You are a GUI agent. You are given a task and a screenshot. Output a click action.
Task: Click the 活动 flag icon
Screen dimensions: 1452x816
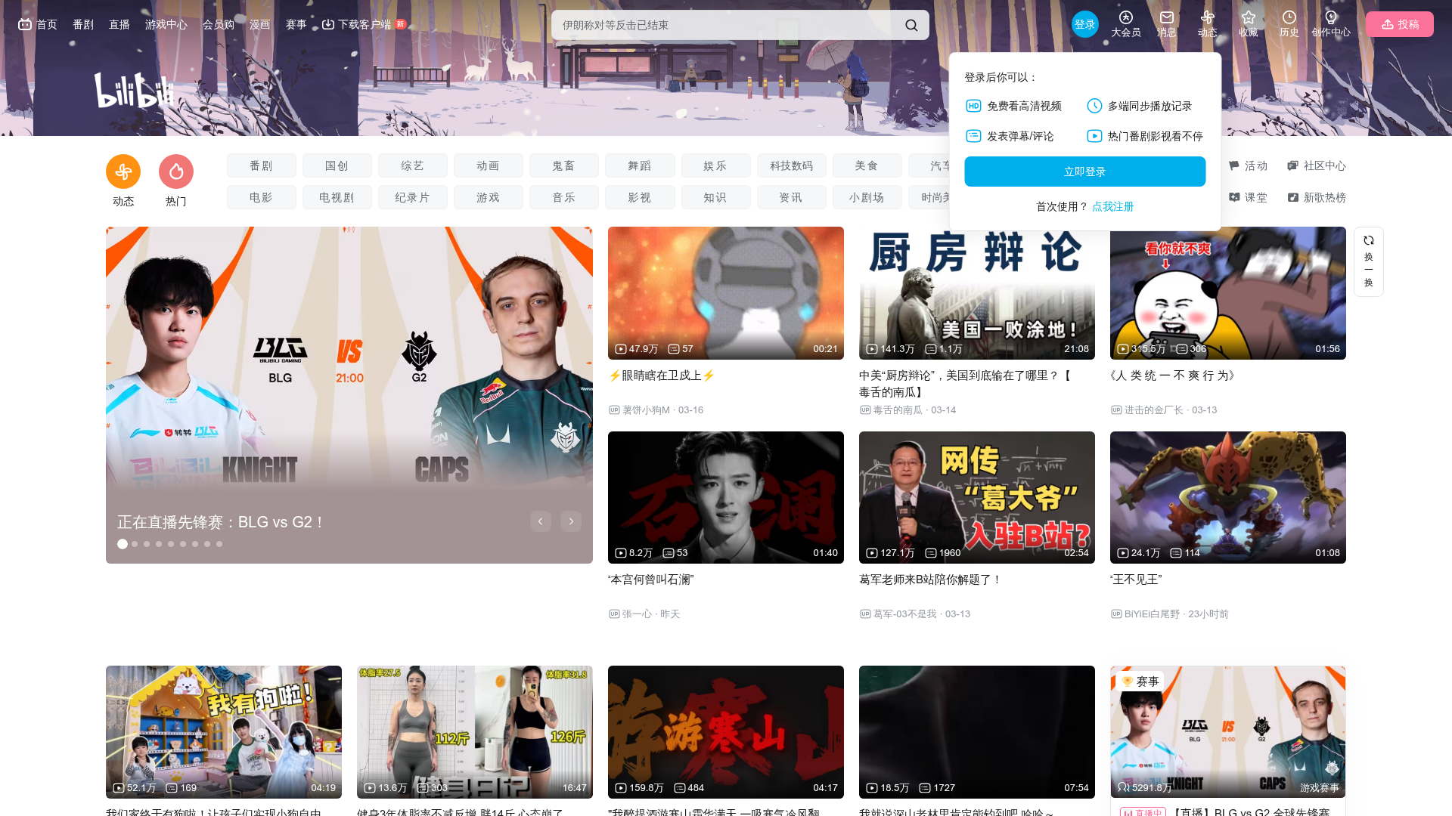1234,165
